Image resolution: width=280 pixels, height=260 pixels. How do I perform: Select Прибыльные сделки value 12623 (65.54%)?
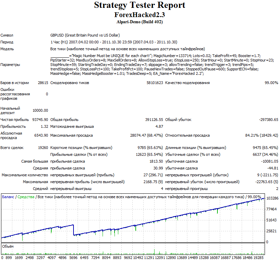149,154
